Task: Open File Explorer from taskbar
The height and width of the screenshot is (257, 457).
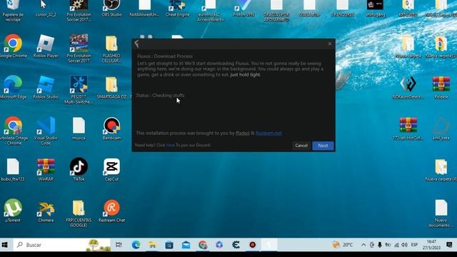Action: tap(152, 245)
